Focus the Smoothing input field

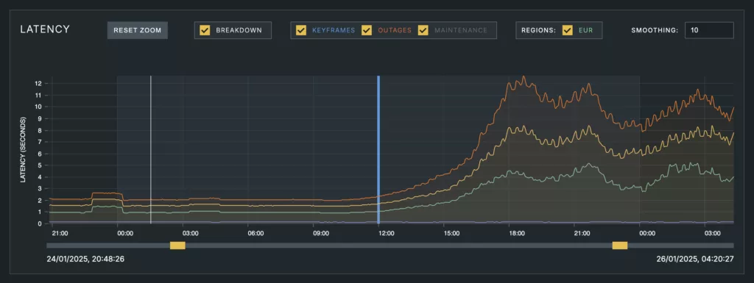coord(709,30)
